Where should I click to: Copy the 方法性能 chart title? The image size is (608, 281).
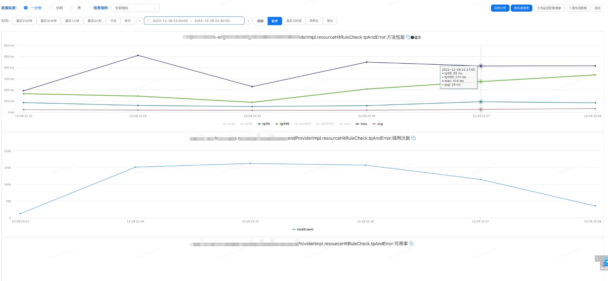click(408, 37)
